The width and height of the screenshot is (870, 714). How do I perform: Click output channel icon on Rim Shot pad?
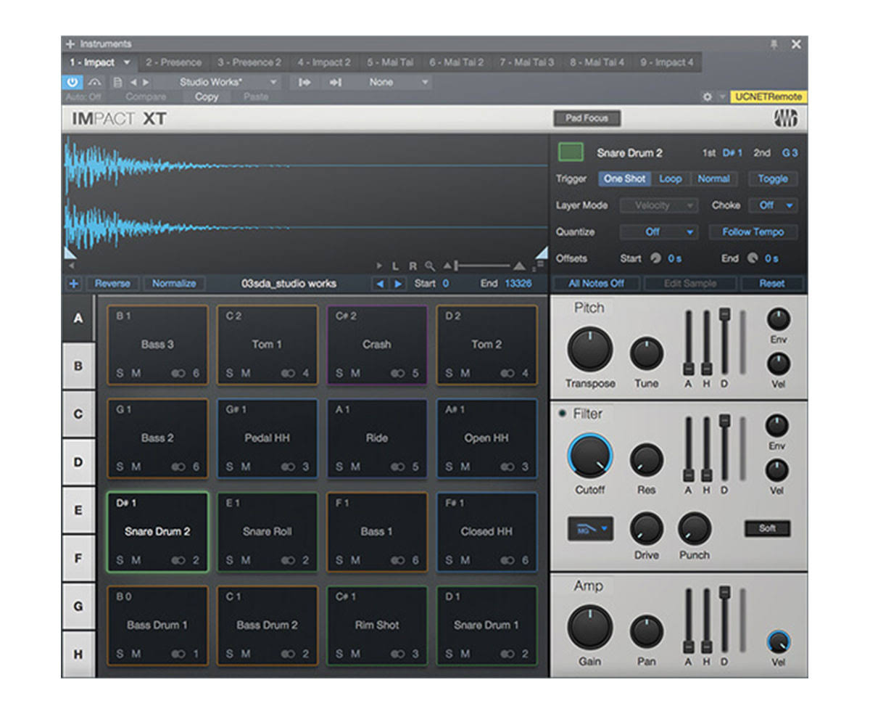tap(398, 654)
